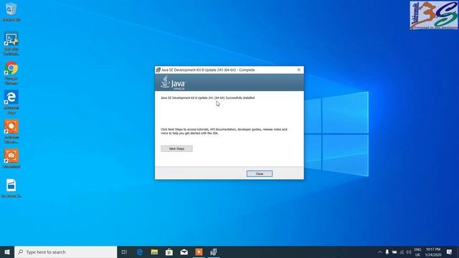The width and height of the screenshot is (459, 258).
Task: Open the network tray icon
Action: tap(402, 252)
